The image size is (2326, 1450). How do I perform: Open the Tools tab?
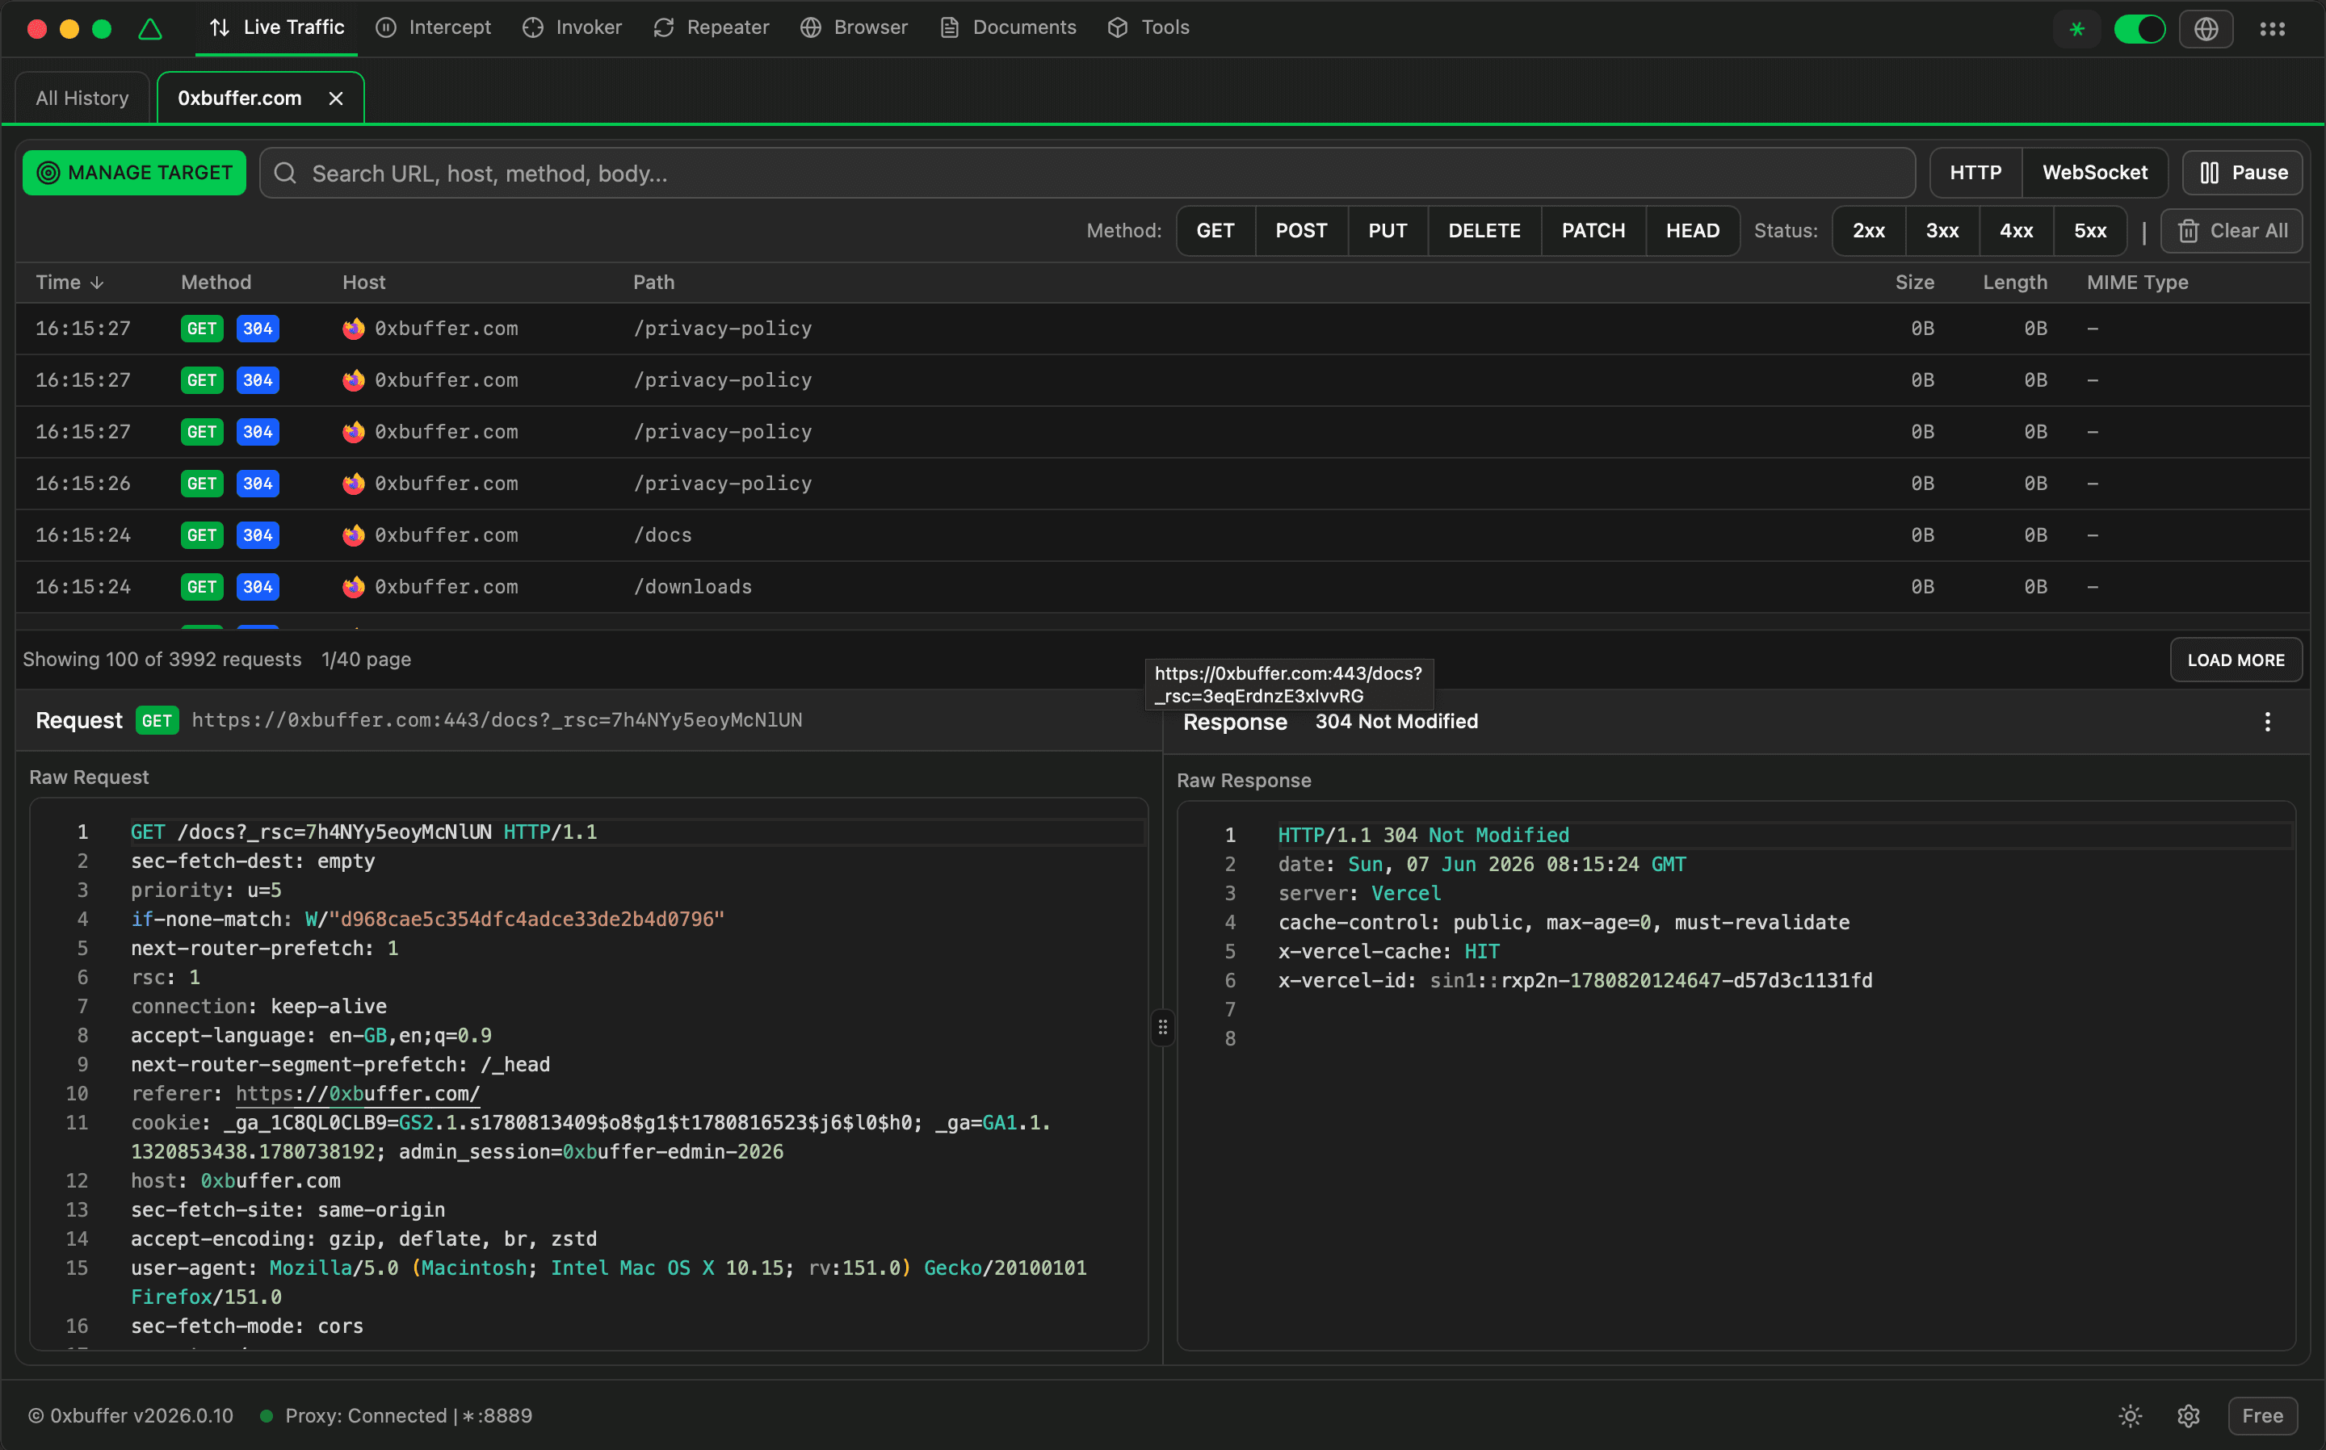tap(1148, 27)
